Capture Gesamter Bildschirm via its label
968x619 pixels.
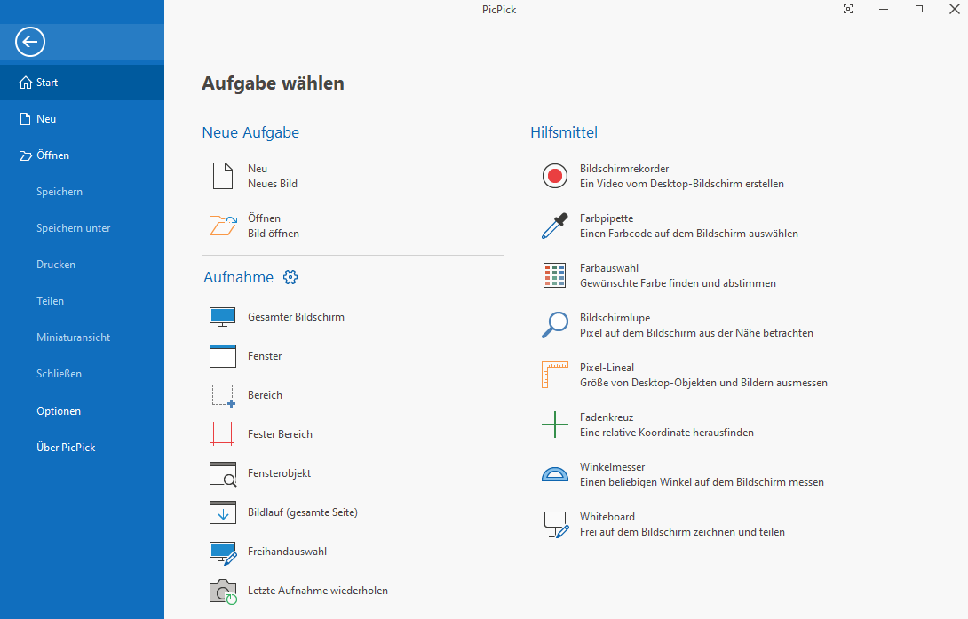(296, 317)
